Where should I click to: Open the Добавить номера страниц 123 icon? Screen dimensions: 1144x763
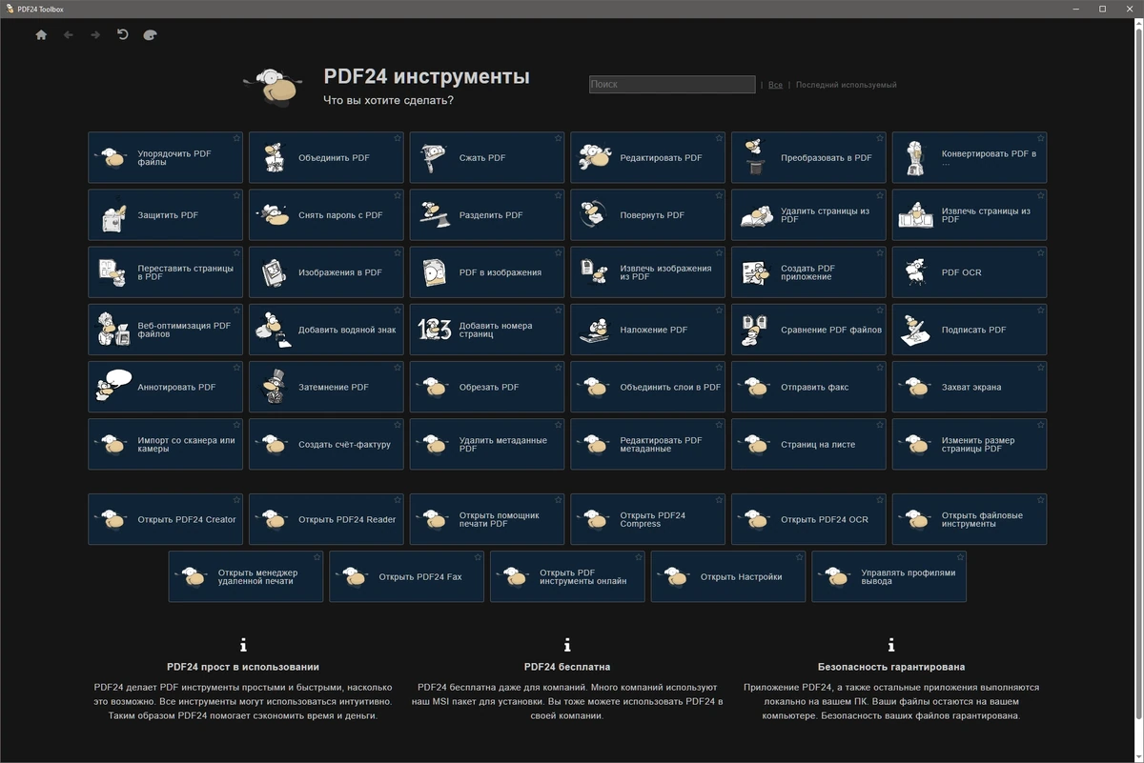(x=435, y=330)
